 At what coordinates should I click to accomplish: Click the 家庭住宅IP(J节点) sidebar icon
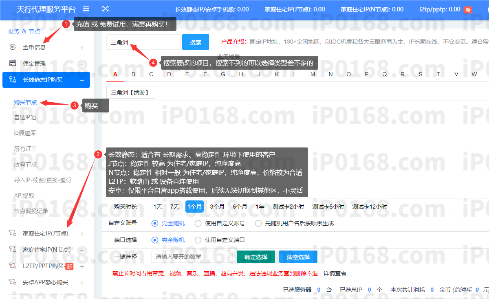pos(13,233)
